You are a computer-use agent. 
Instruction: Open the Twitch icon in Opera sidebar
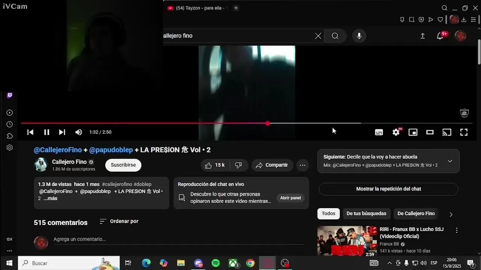[10, 95]
